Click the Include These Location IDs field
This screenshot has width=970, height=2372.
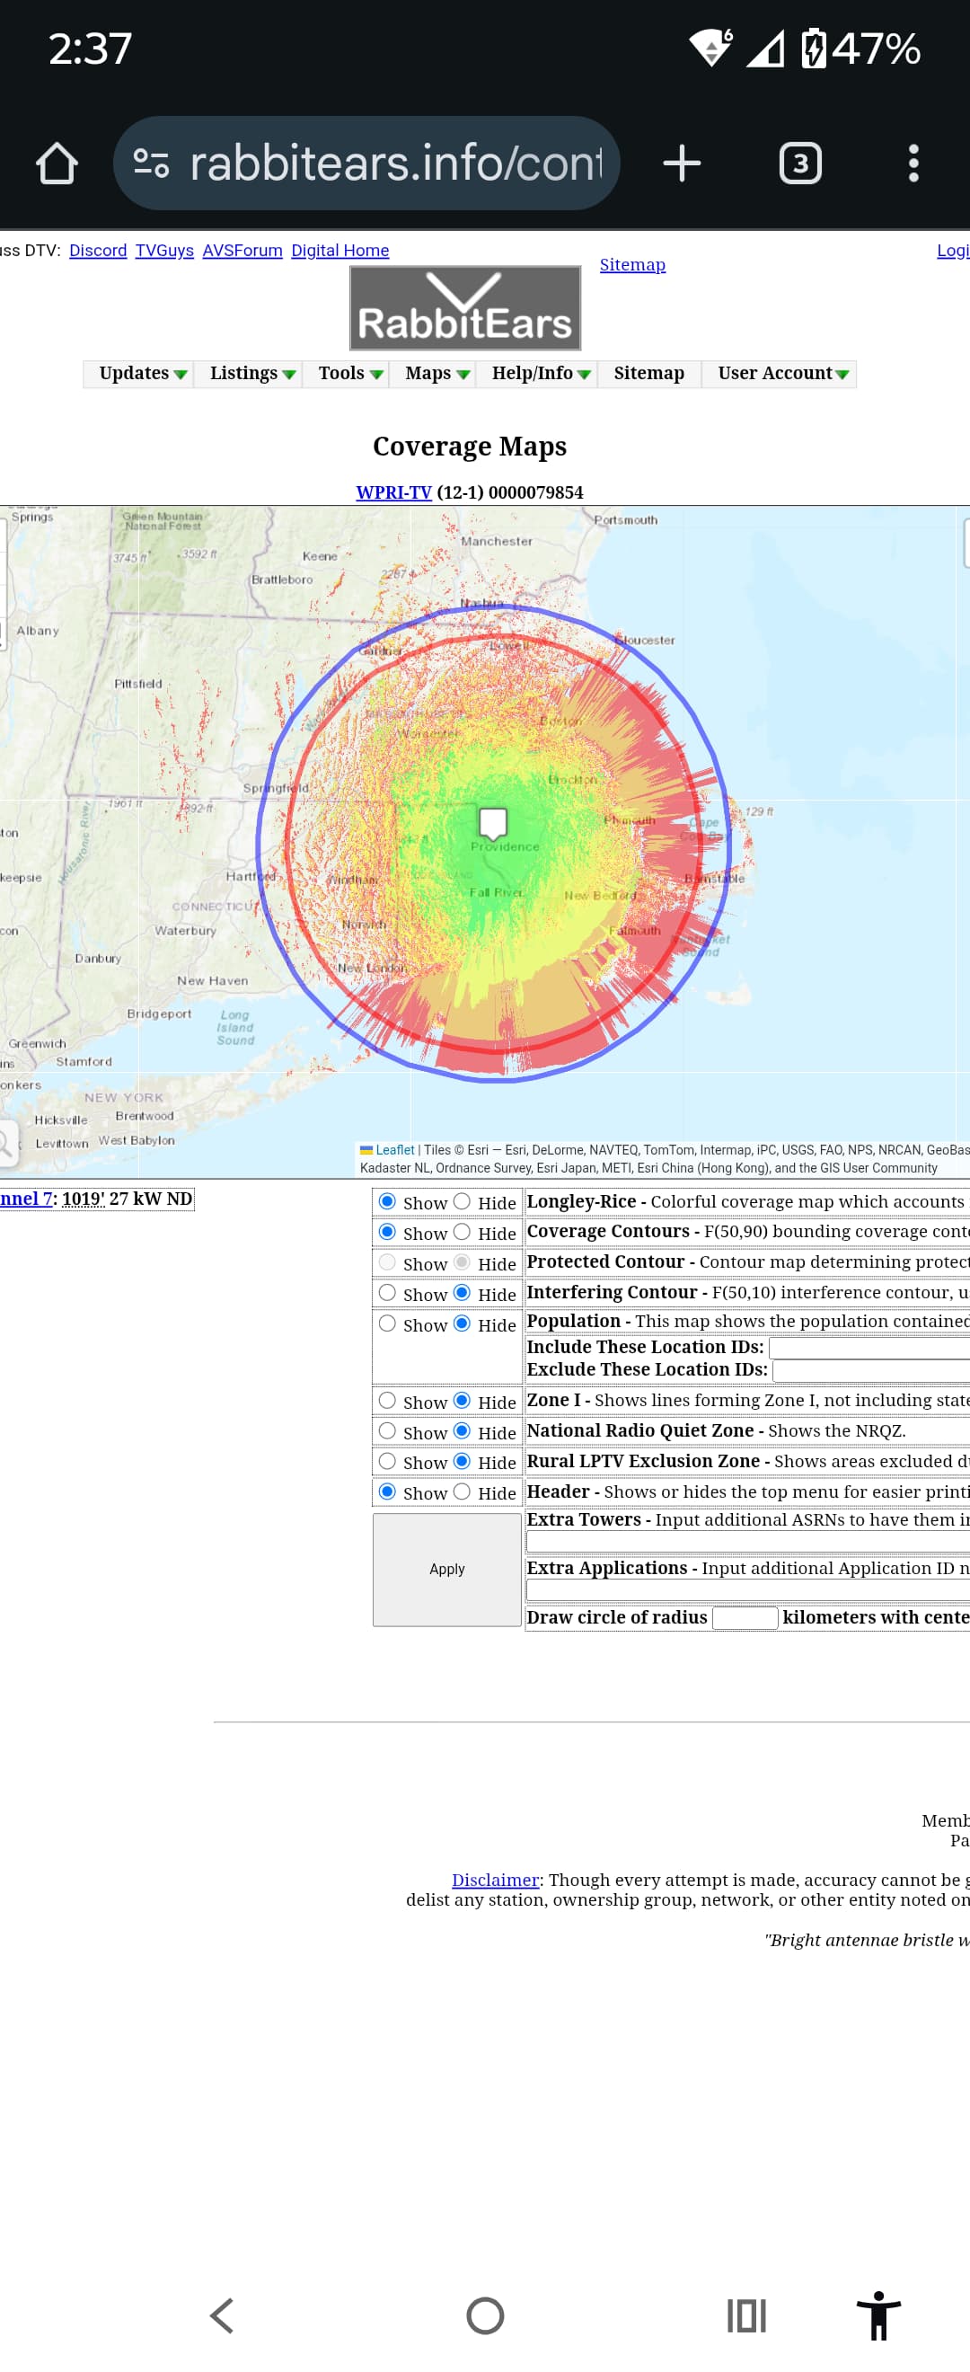click(x=868, y=1347)
